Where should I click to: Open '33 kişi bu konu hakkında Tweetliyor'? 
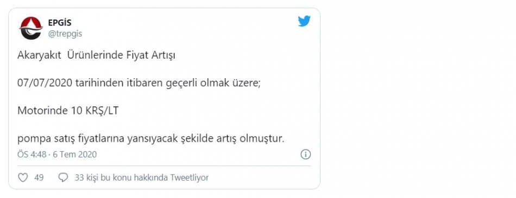click(x=142, y=177)
